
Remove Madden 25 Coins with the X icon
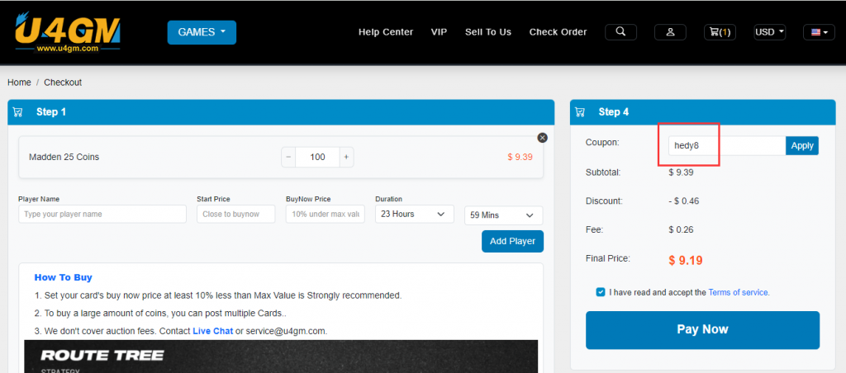(543, 138)
